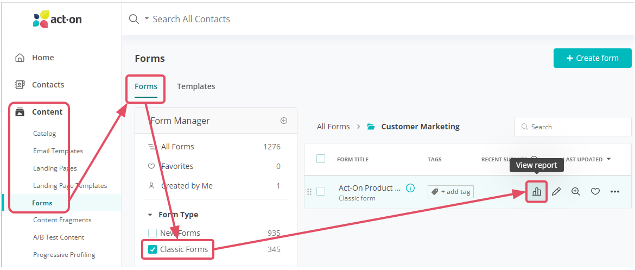Viewport: 635px width, 270px height.
Task: Check the New Forms checkbox
Action: pos(153,233)
